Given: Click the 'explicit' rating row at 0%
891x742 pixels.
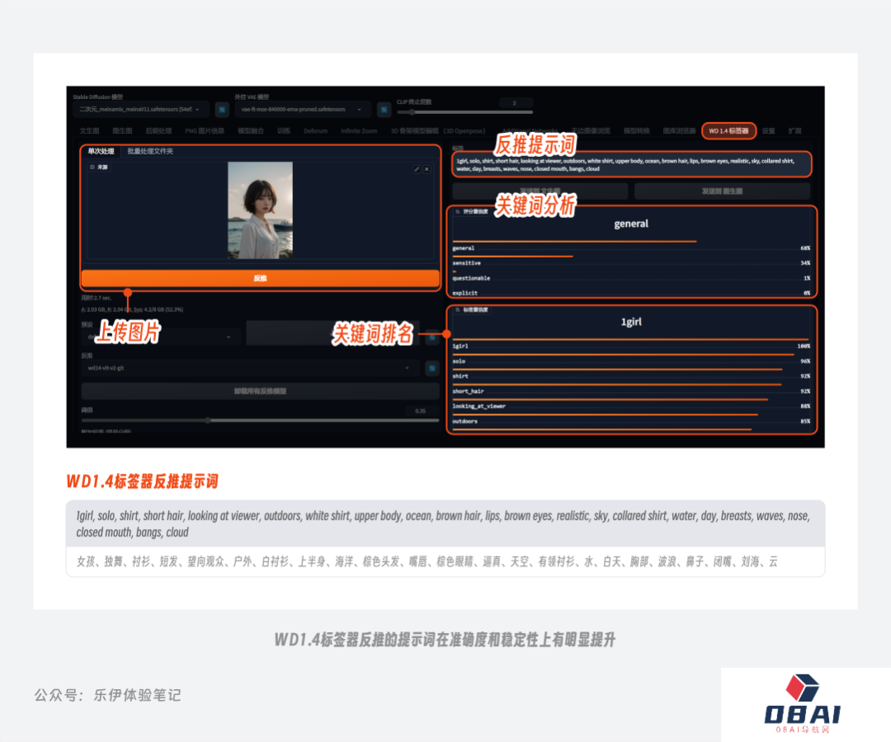Looking at the screenshot, I should pyautogui.click(x=631, y=292).
